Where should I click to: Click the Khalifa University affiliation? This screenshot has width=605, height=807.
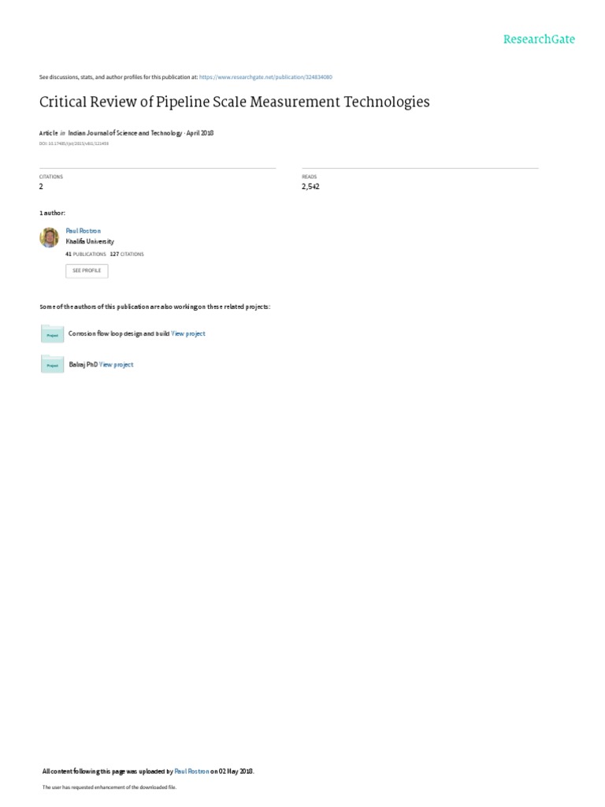tap(90, 241)
